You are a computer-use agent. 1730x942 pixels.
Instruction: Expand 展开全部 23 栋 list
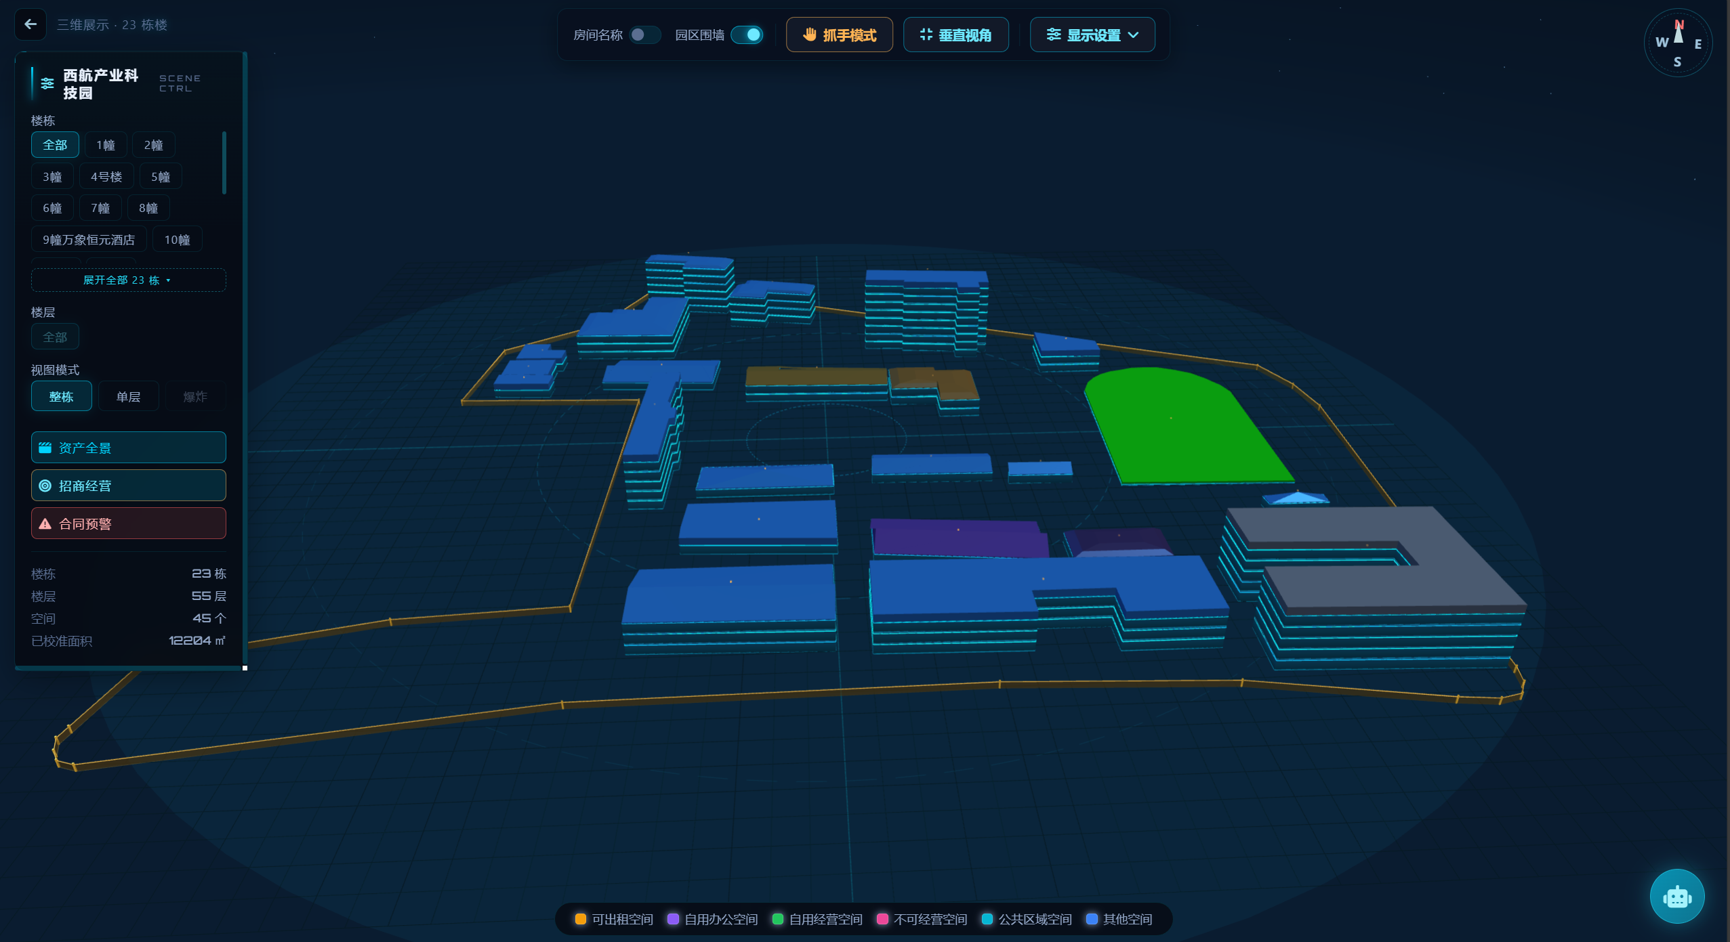pyautogui.click(x=128, y=280)
